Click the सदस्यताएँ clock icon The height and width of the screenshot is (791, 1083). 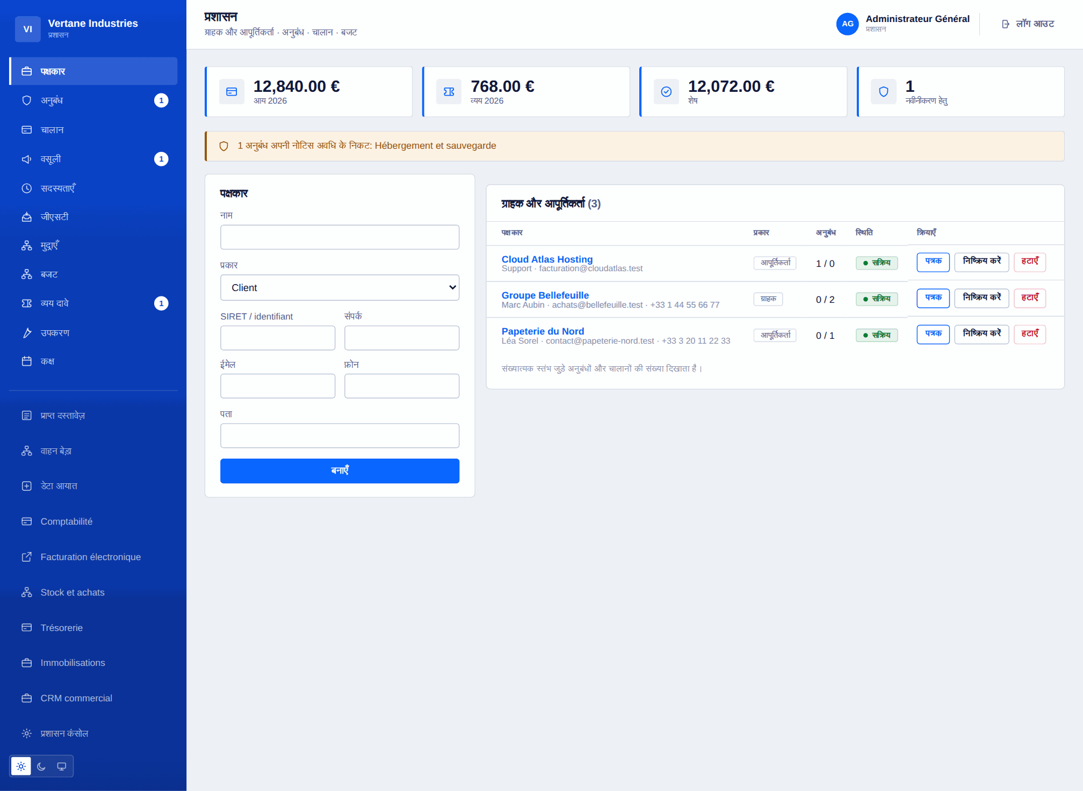(26, 188)
